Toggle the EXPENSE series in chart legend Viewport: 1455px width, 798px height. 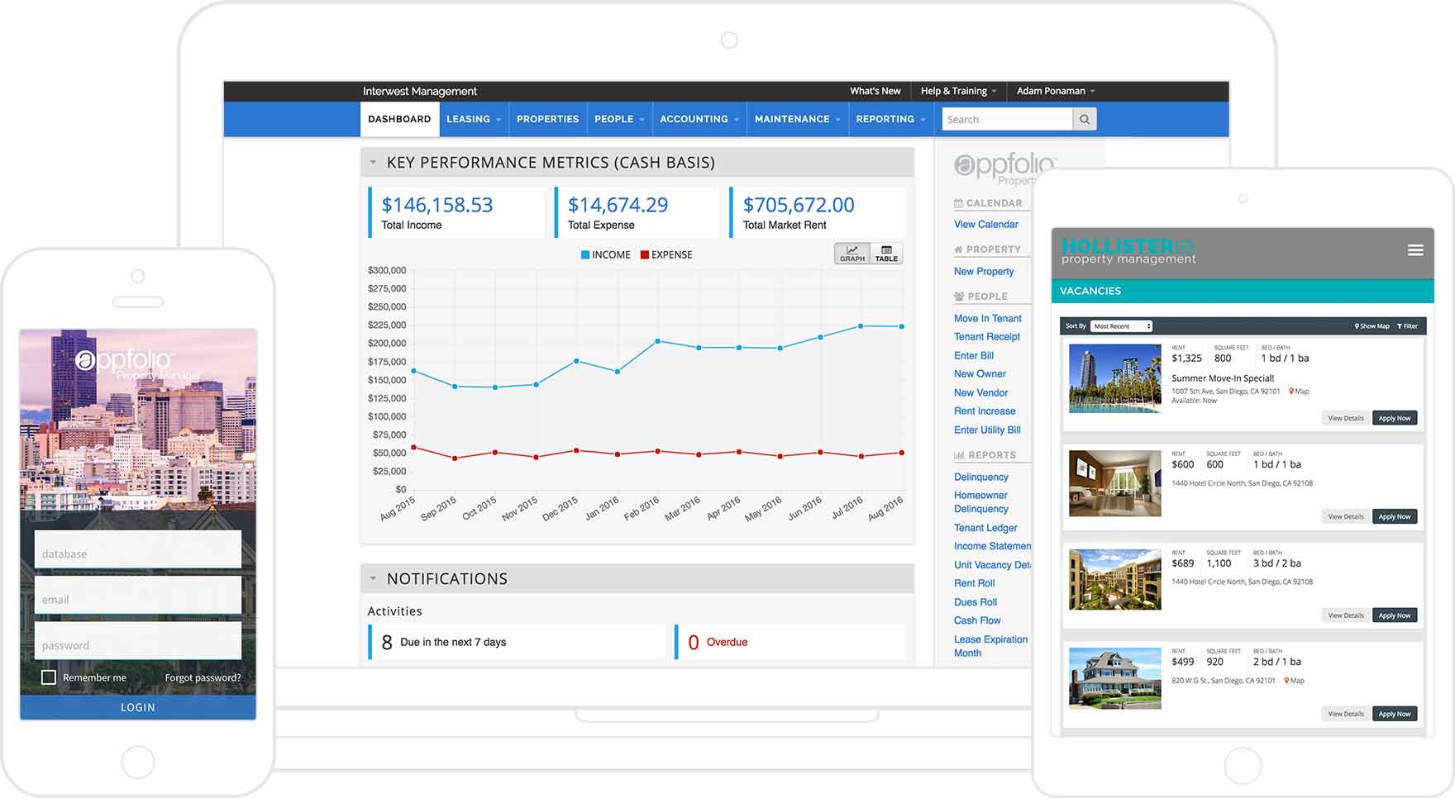click(x=666, y=255)
